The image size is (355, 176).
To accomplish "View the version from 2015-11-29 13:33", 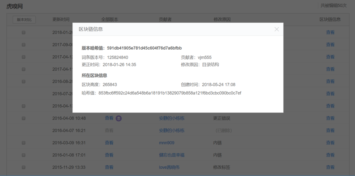I will 109,167.
